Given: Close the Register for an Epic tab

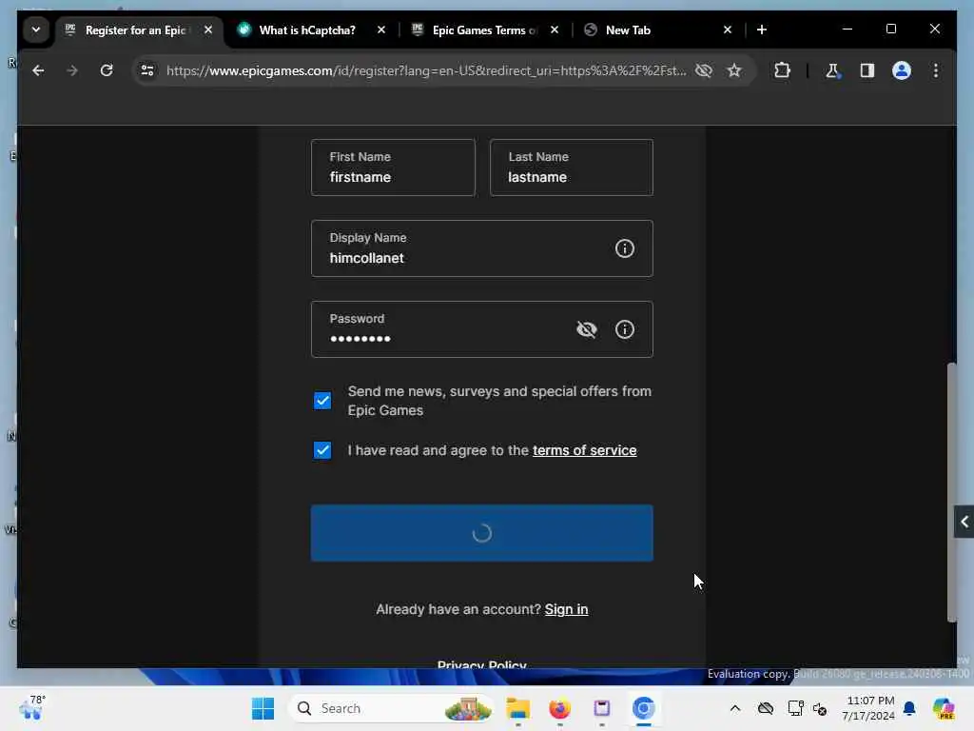Looking at the screenshot, I should click(208, 30).
